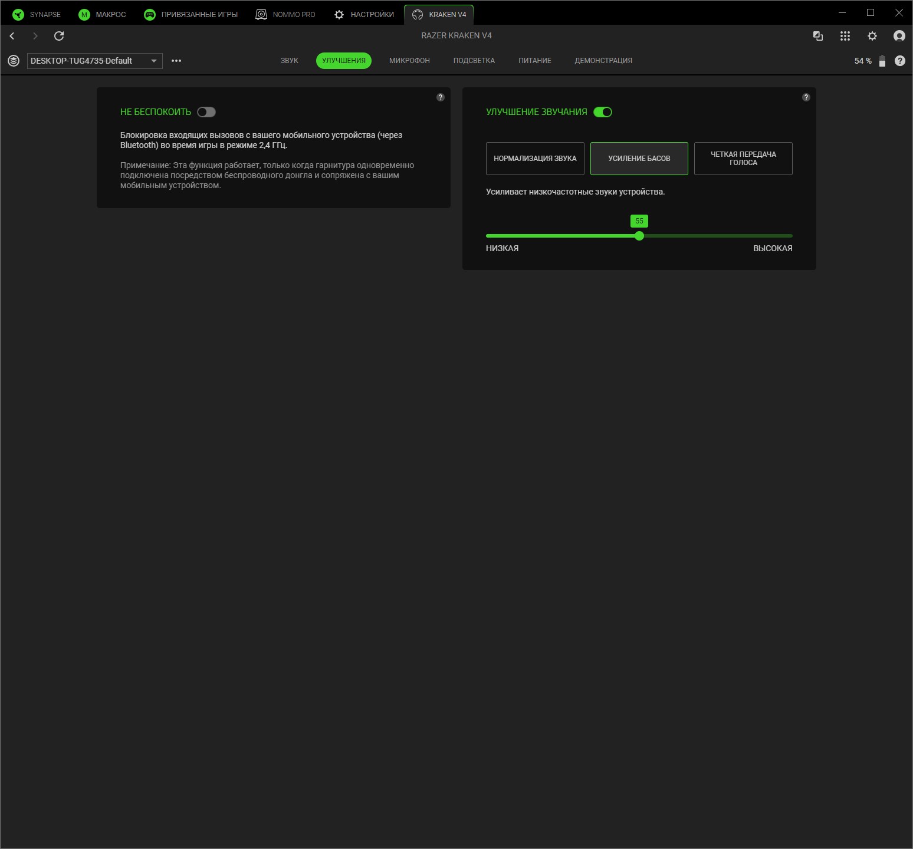The image size is (913, 849).
Task: Select the Усиление басов button
Action: point(639,159)
